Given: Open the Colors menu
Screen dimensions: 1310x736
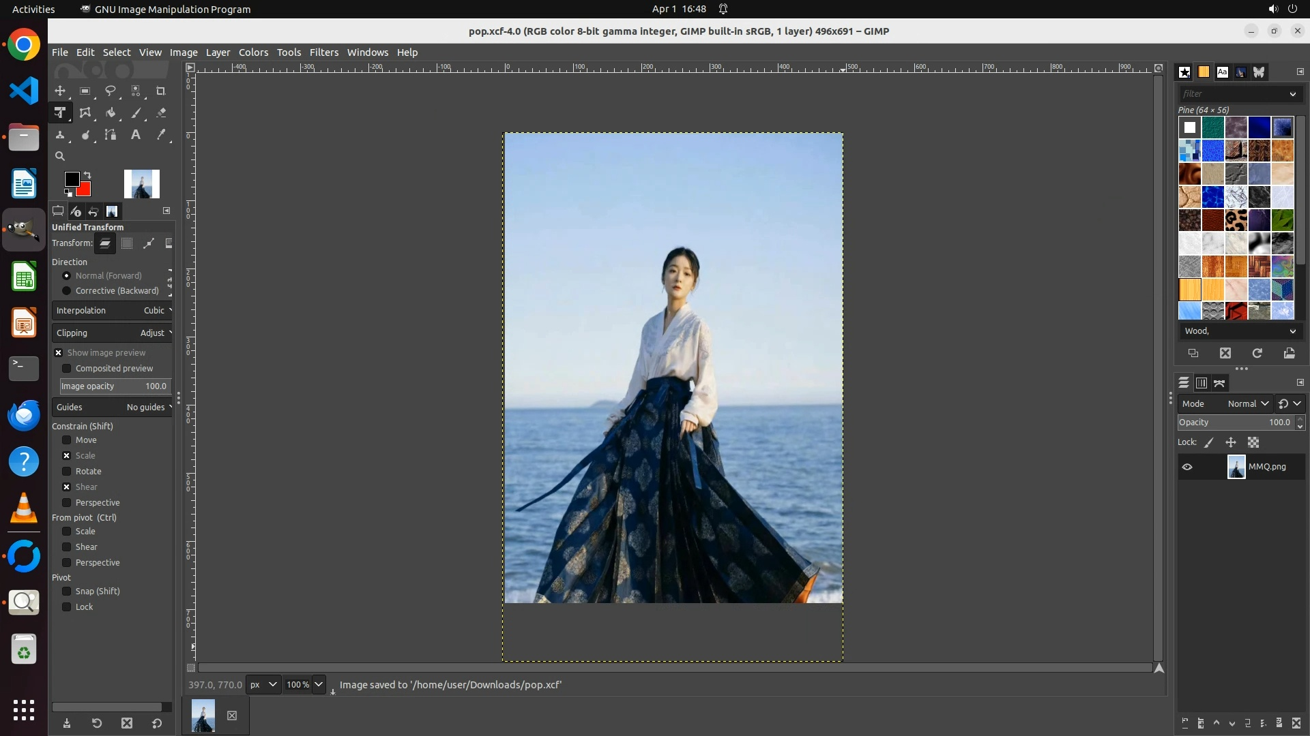Looking at the screenshot, I should (253, 52).
